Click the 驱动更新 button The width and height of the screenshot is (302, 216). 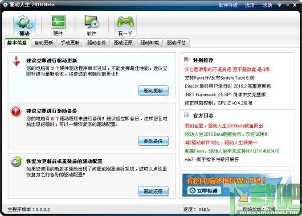click(x=153, y=90)
